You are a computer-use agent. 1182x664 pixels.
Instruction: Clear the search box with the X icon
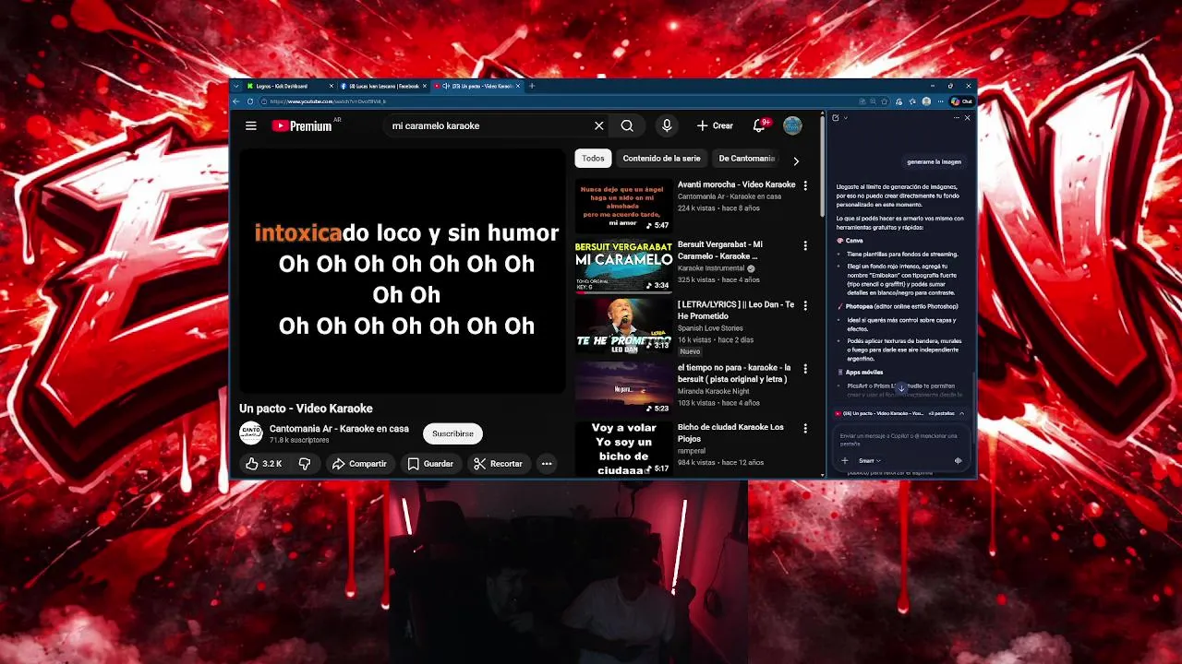[x=598, y=125]
